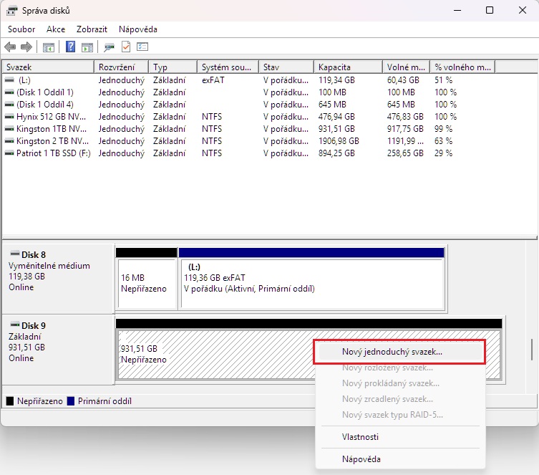Click the properties list toolbar icon
The height and width of the screenshot is (475, 539).
[142, 47]
